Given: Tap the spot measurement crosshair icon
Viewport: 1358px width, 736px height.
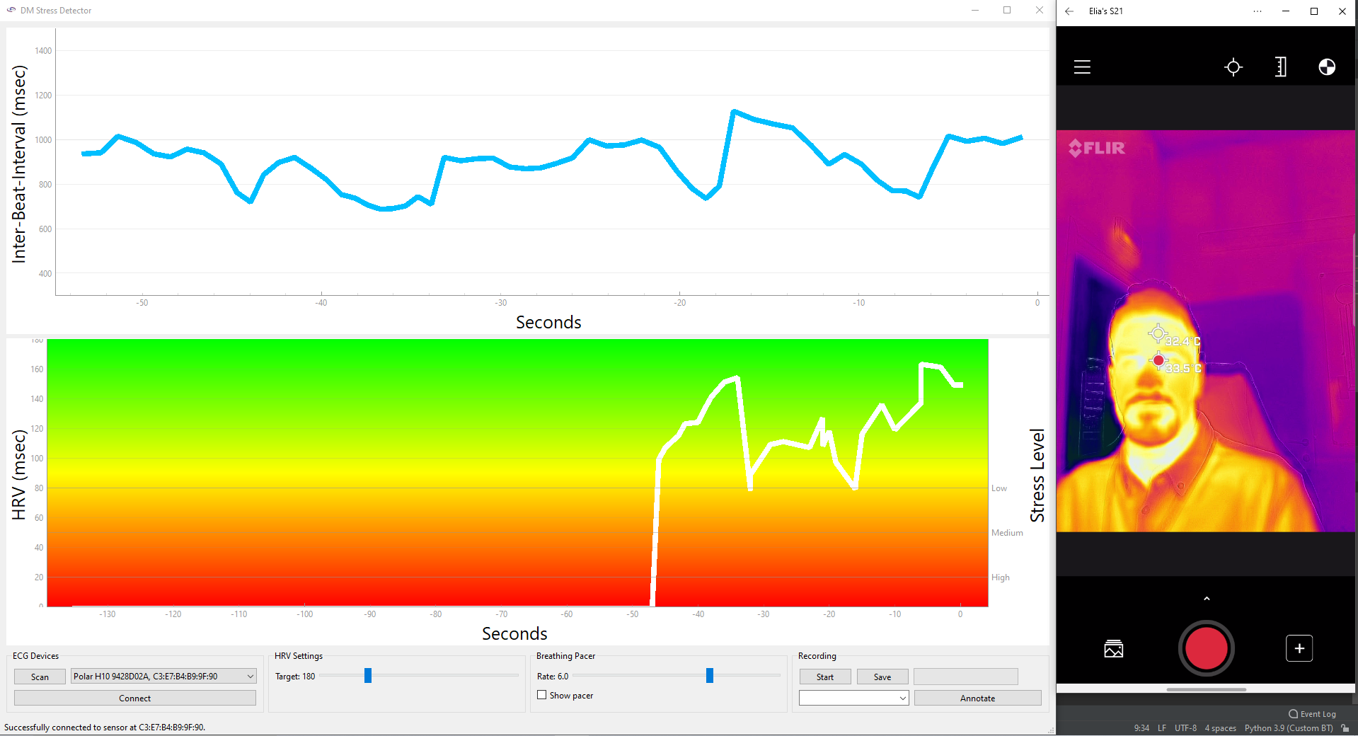Looking at the screenshot, I should pos(1233,67).
